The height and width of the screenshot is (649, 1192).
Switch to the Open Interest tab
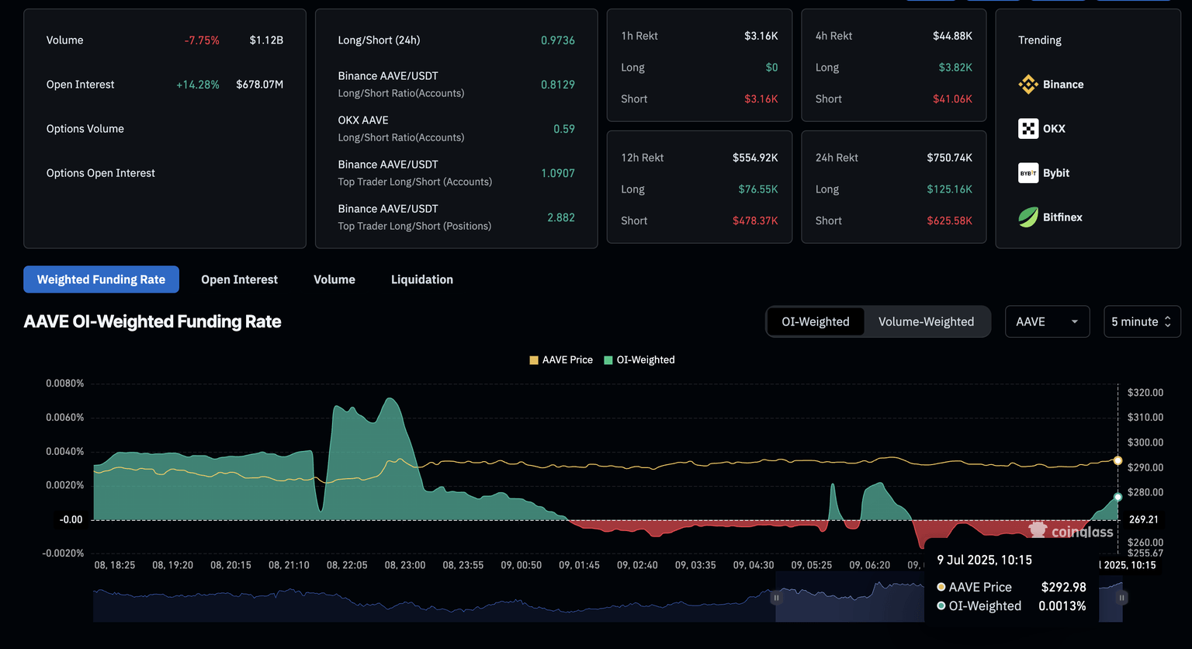pyautogui.click(x=239, y=279)
